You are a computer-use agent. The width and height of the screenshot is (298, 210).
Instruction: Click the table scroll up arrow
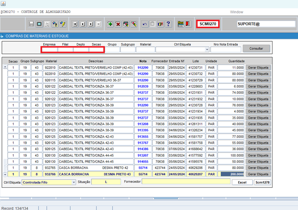click(x=5, y=67)
